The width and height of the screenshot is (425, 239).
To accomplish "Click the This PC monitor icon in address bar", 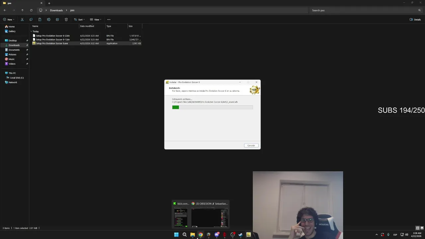I will [41, 10].
